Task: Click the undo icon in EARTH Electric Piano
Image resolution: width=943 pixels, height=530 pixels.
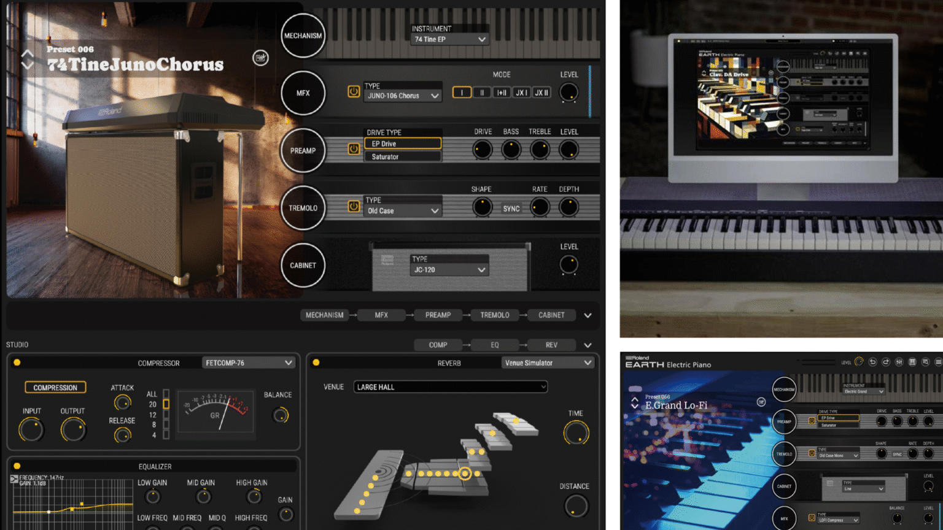Action: pos(872,362)
